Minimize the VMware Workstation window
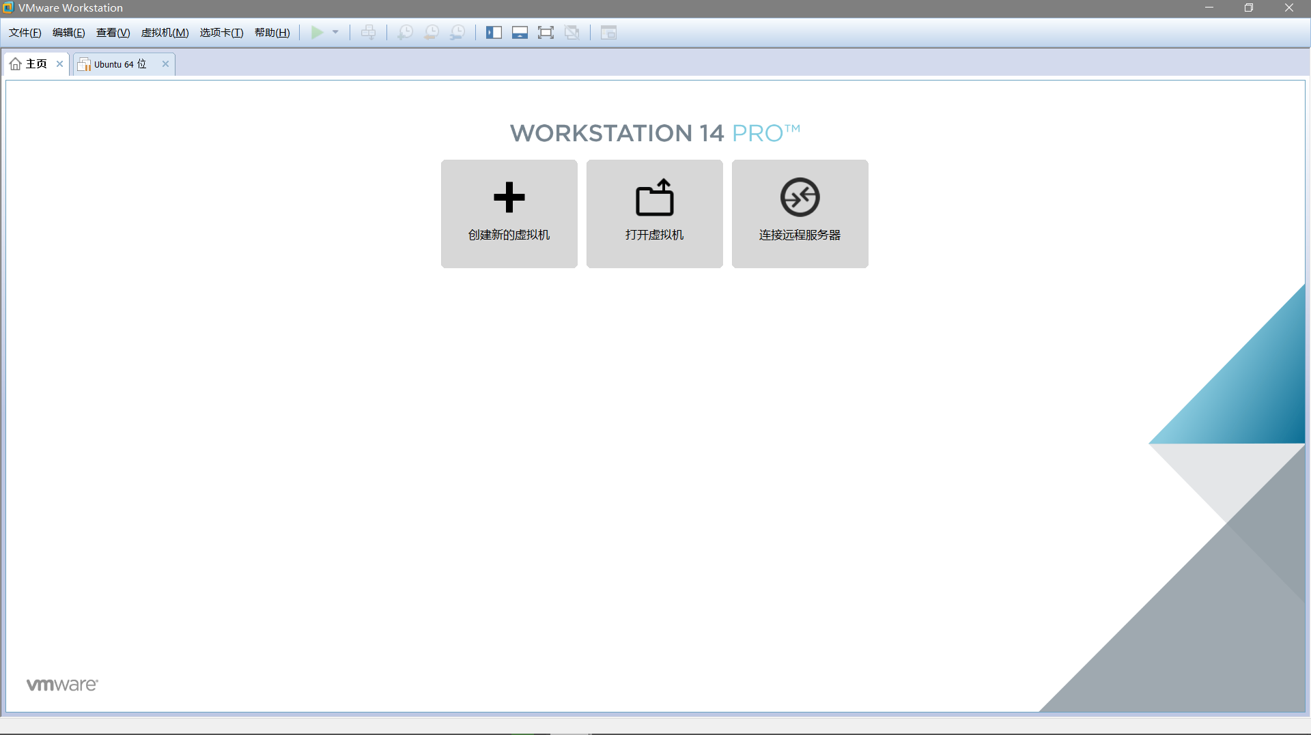Screen dimensions: 1311x735 (x=1209, y=8)
